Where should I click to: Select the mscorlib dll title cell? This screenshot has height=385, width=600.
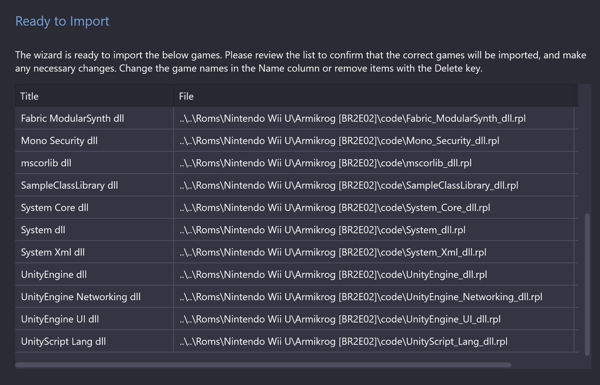click(x=94, y=163)
